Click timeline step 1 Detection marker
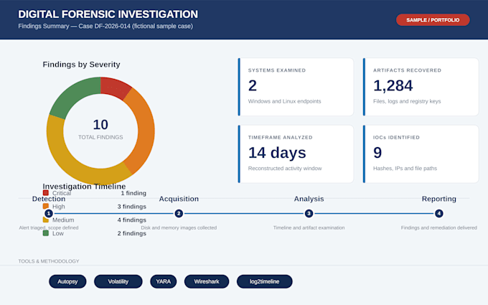Image resolution: width=488 pixels, height=305 pixels. pyautogui.click(x=49, y=214)
